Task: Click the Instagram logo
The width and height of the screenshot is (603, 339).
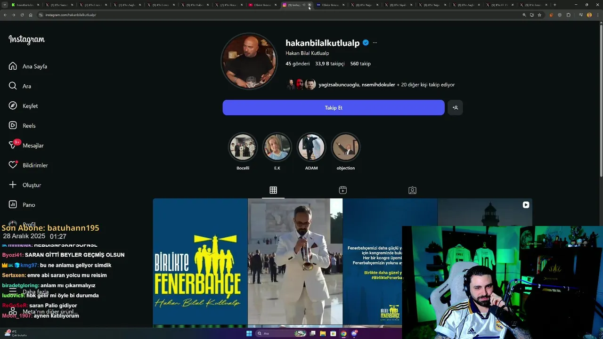Action: coord(27,40)
